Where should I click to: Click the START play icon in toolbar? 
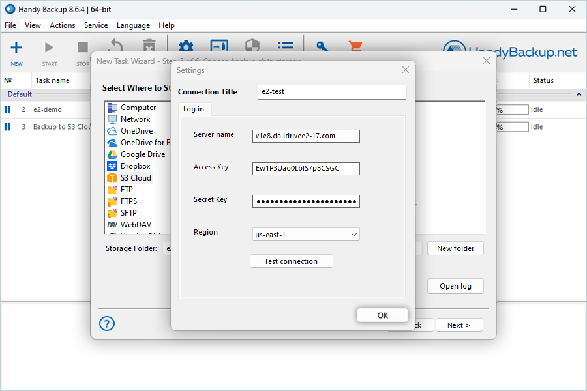(x=49, y=48)
